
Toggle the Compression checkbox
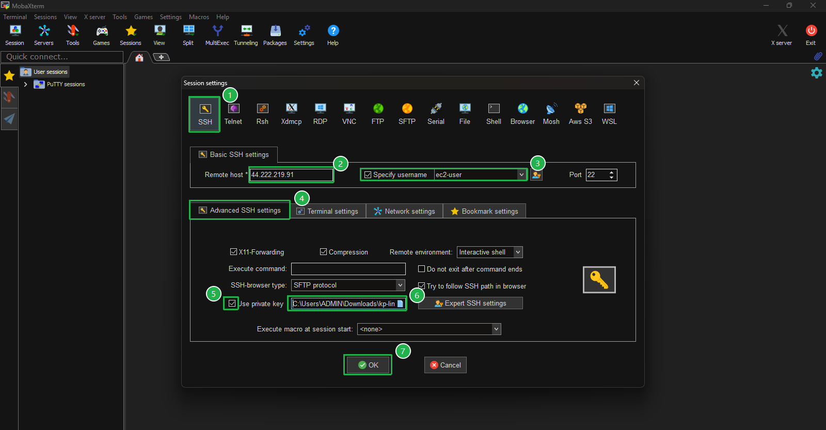point(323,252)
